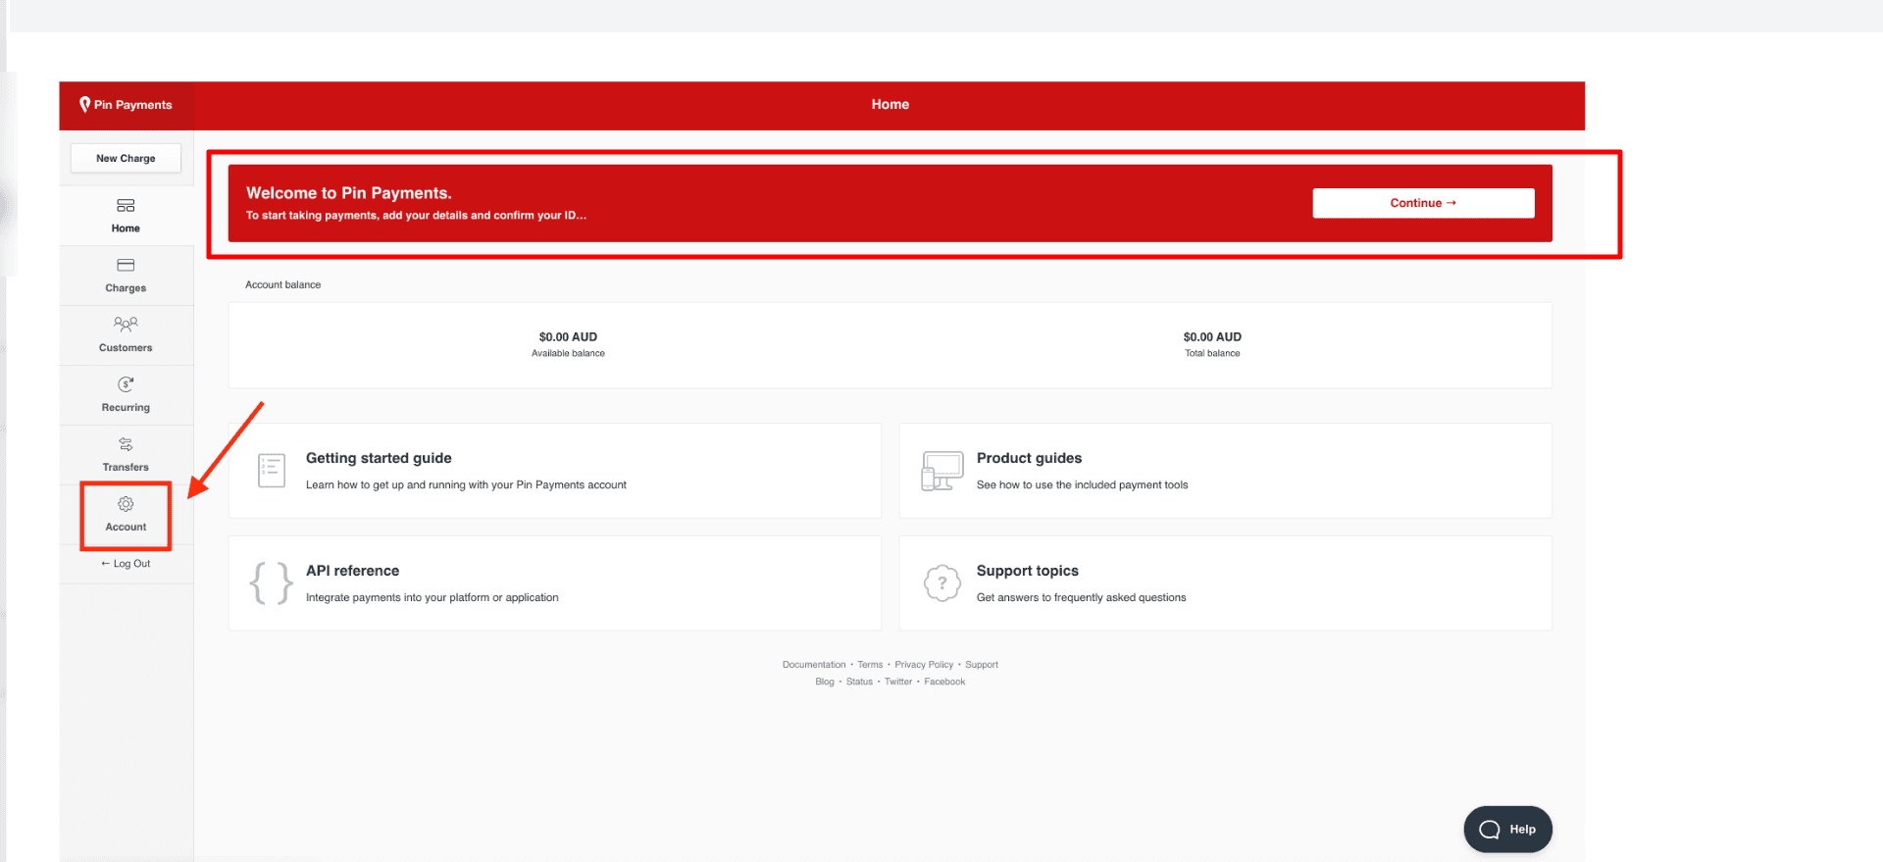Select Account label in the sidebar
Image resolution: width=1883 pixels, height=862 pixels.
(126, 528)
